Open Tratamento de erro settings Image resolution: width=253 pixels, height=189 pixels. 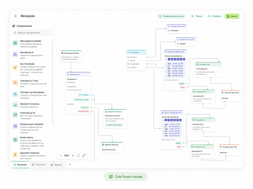click(171, 16)
